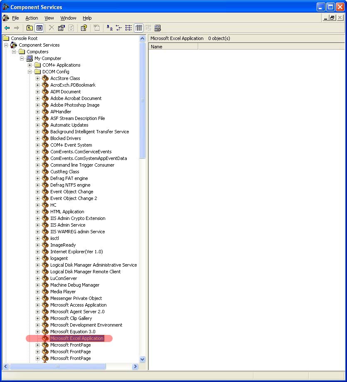Expand the COM+ Applications folder
Viewport: 347px width, 382px height.
30,65
